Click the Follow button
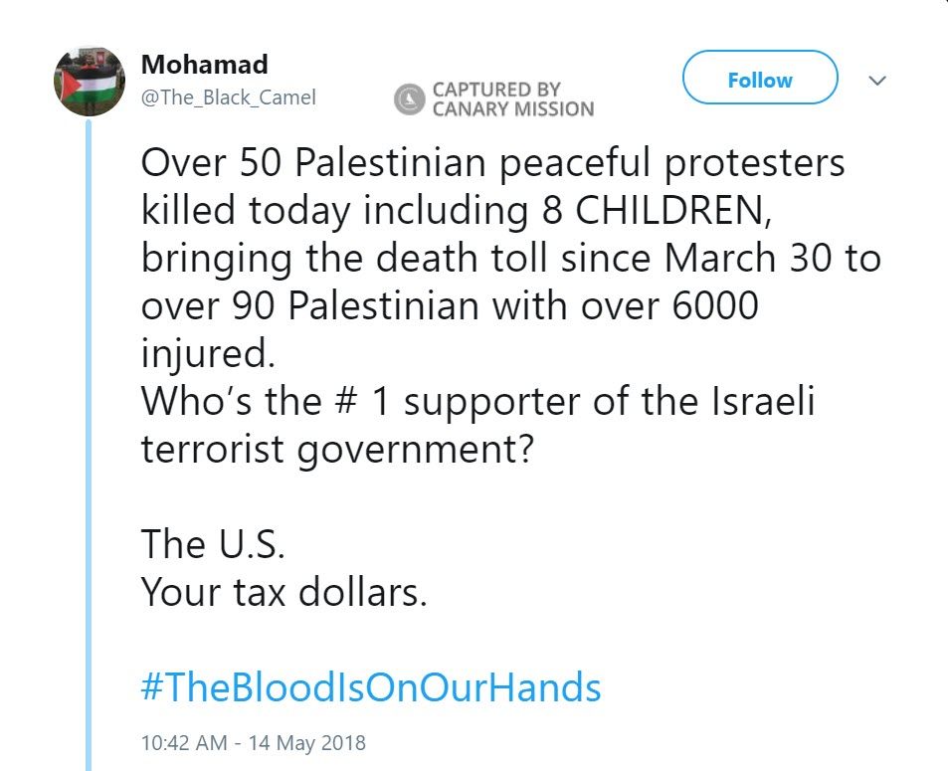 tap(760, 80)
